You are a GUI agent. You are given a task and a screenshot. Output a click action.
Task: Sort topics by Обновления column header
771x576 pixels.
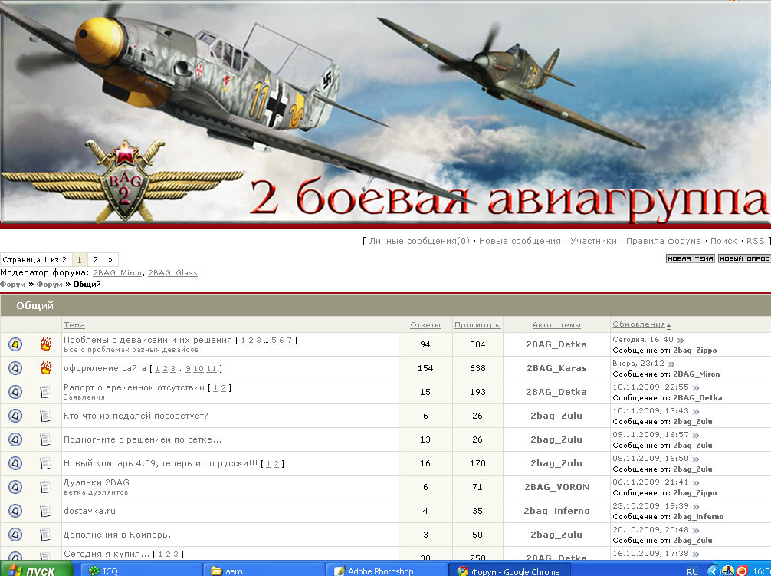click(638, 324)
